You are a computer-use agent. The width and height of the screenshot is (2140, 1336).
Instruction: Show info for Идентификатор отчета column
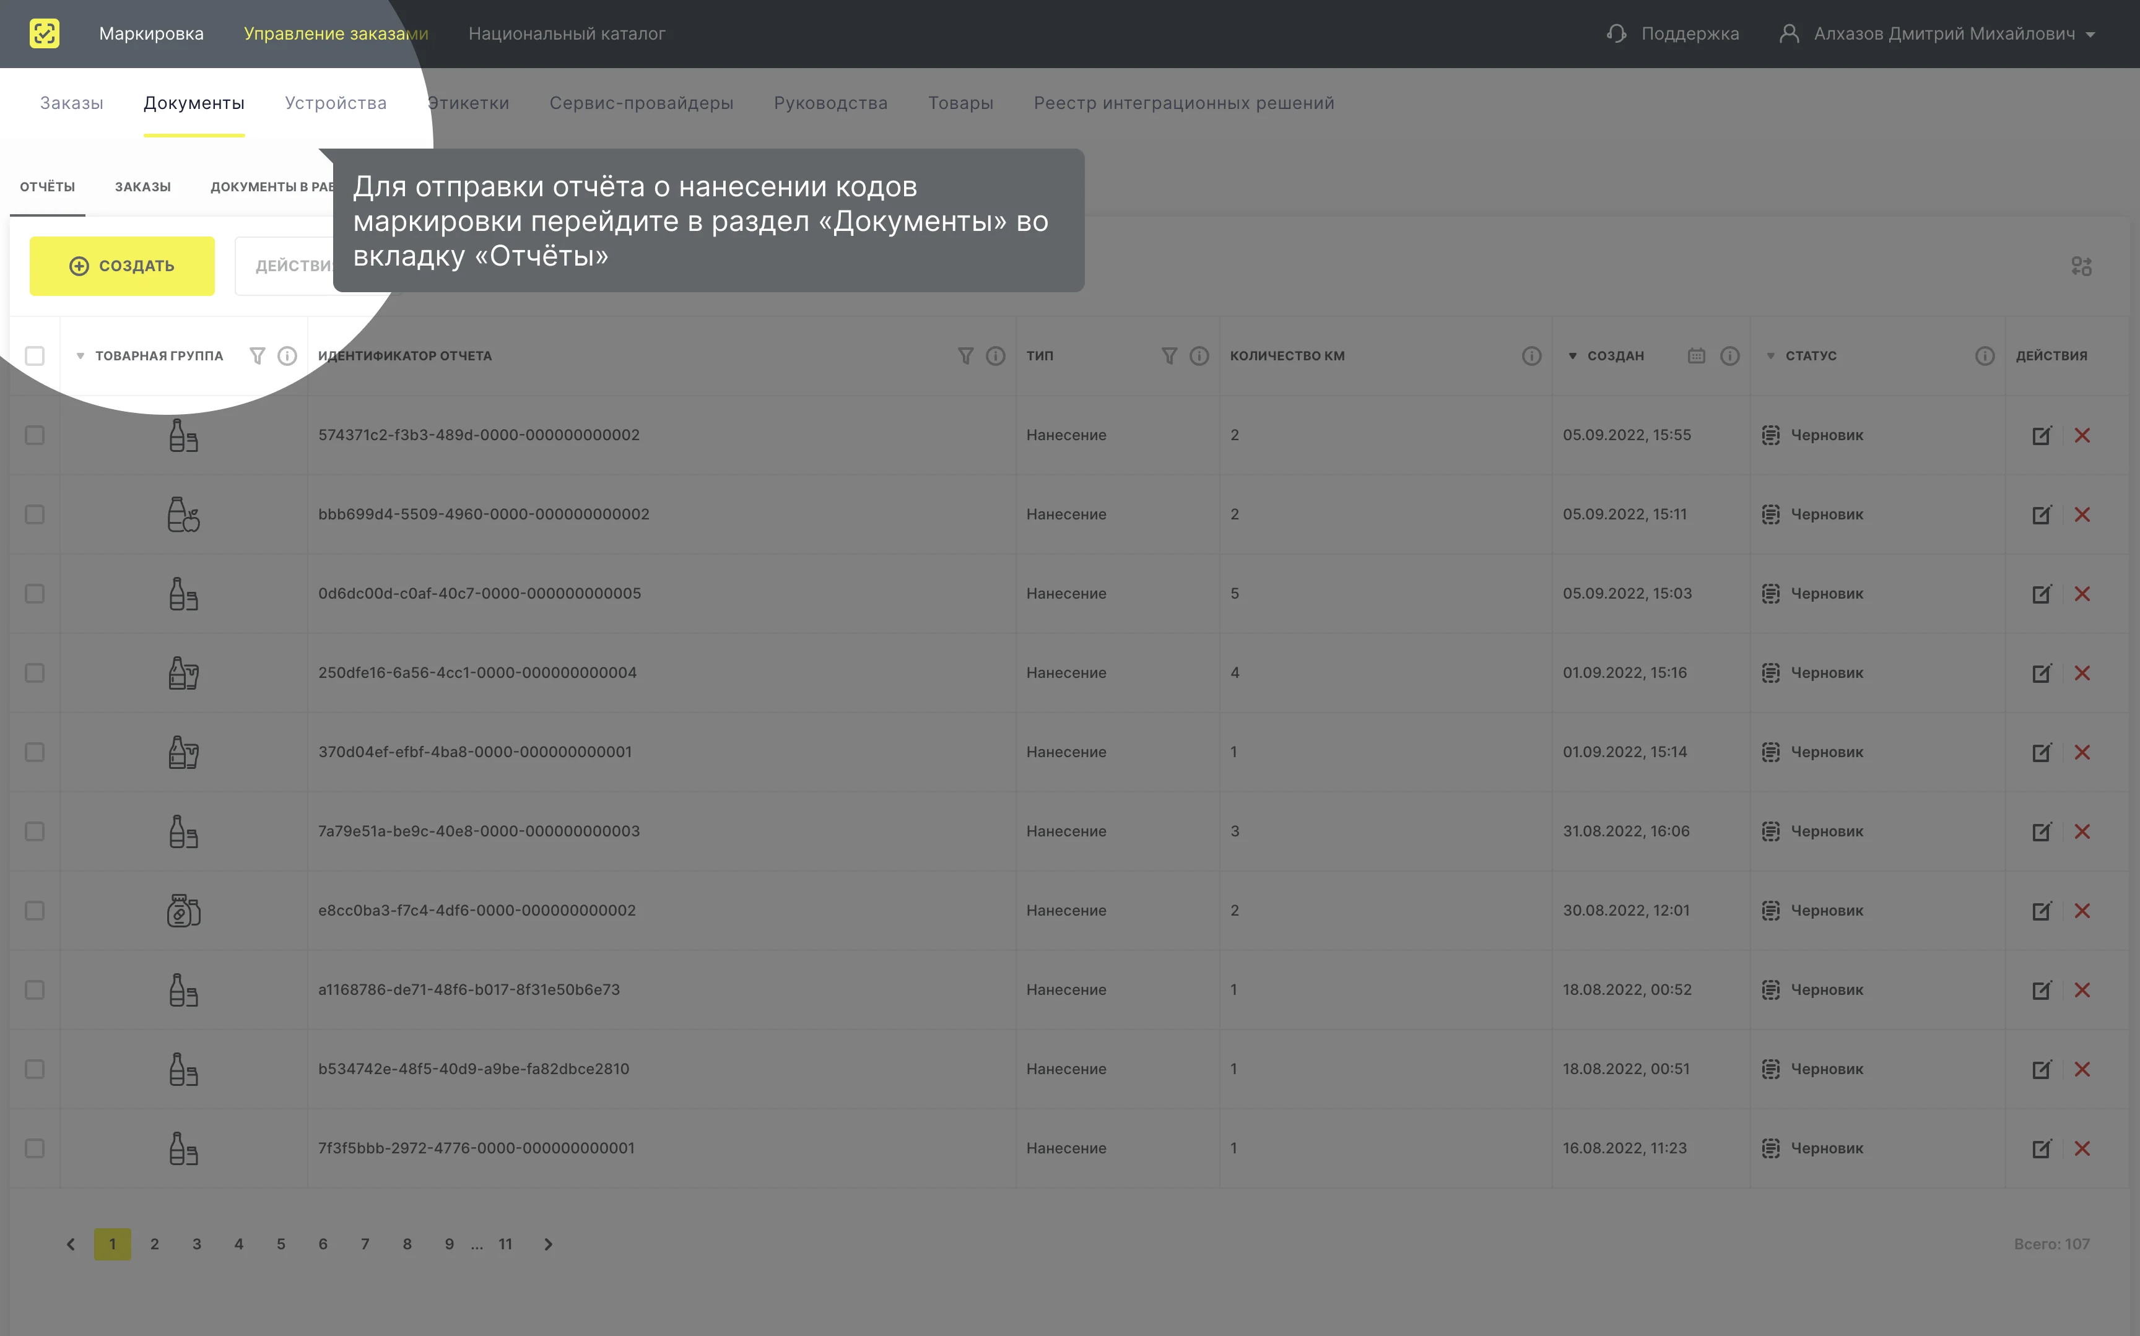(x=996, y=355)
